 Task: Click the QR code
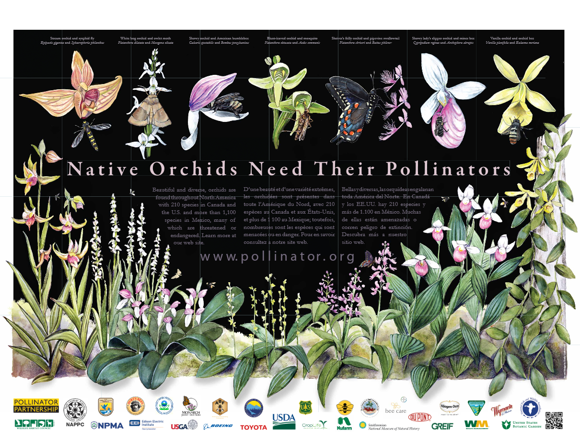coord(554,420)
